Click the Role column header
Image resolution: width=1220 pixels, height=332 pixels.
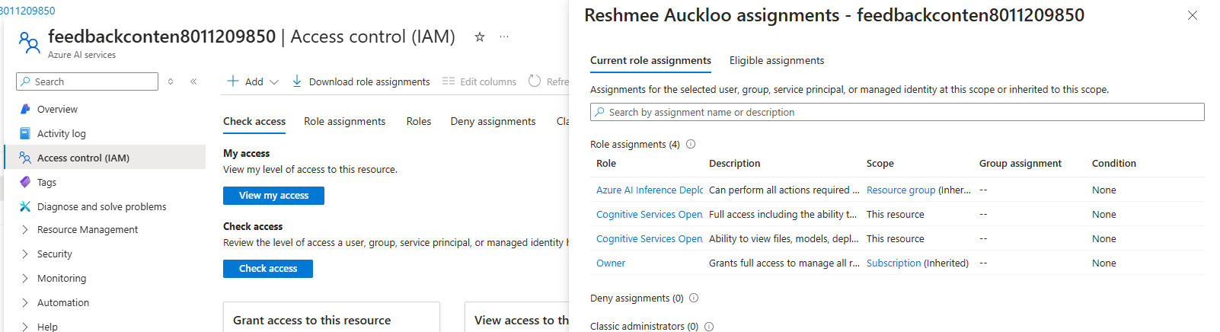pos(606,163)
